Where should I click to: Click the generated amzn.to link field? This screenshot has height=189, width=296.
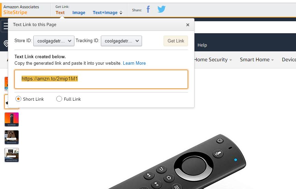(x=101, y=79)
